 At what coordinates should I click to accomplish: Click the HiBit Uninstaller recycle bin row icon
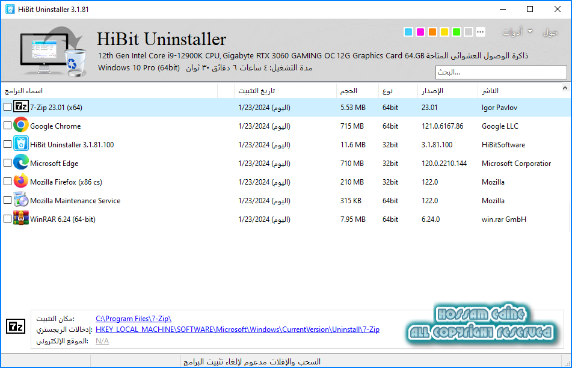[21, 144]
